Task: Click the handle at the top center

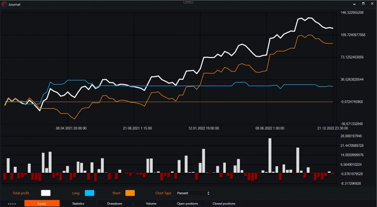Action: [x=188, y=2]
